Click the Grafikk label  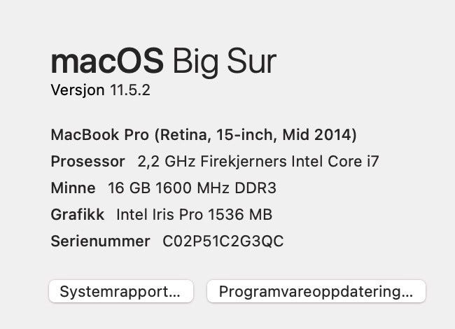77,214
